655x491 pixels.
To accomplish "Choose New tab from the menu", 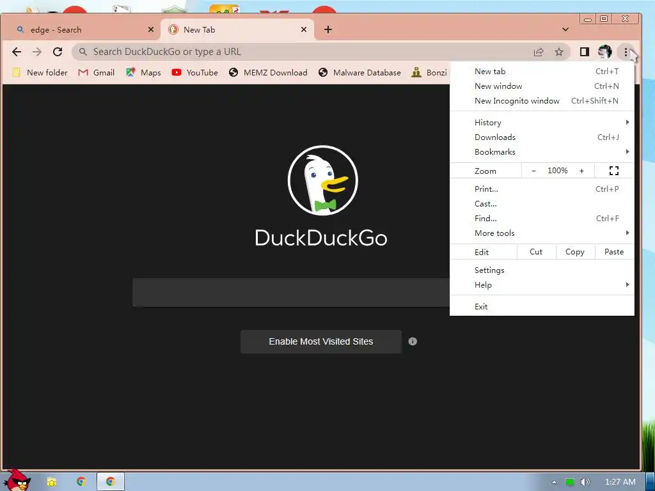I will (542, 72).
